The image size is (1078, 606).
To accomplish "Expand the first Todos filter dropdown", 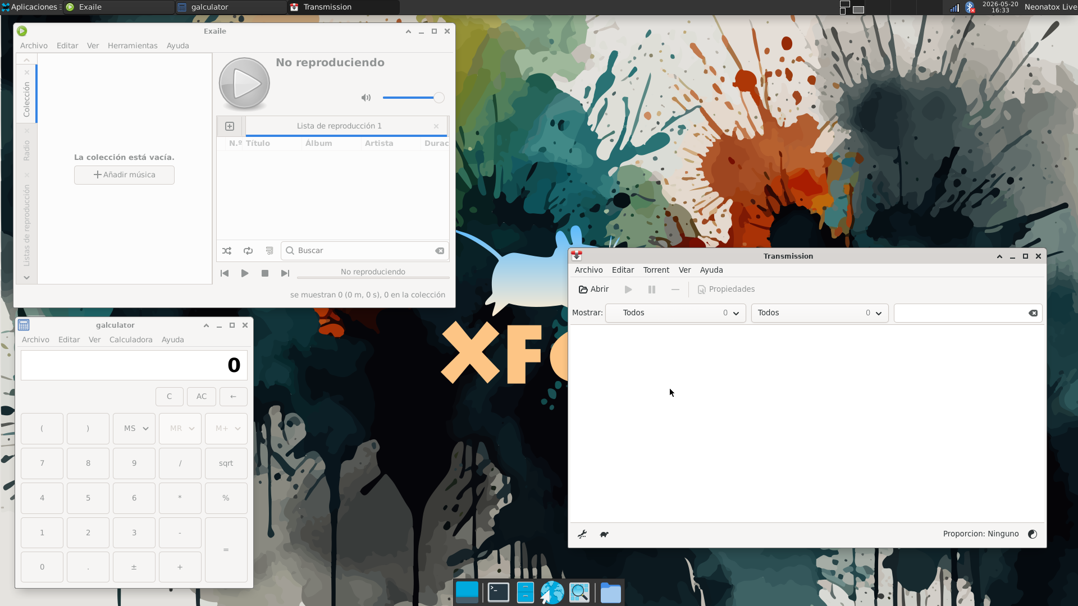I will click(675, 313).
